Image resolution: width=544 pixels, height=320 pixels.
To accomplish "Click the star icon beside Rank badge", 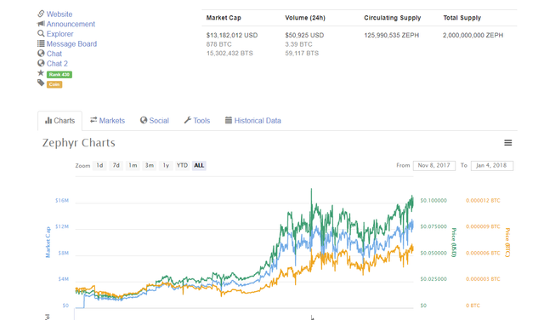I will point(41,73).
